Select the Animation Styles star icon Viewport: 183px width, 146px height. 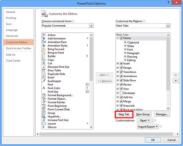(x=44, y=45)
